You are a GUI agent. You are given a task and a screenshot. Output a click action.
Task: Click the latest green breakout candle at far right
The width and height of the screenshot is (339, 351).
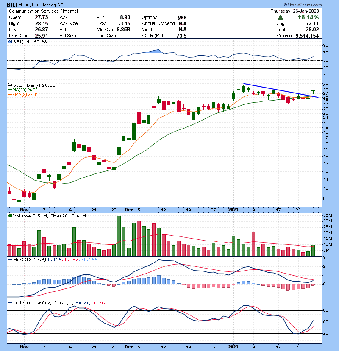pyautogui.click(x=313, y=91)
